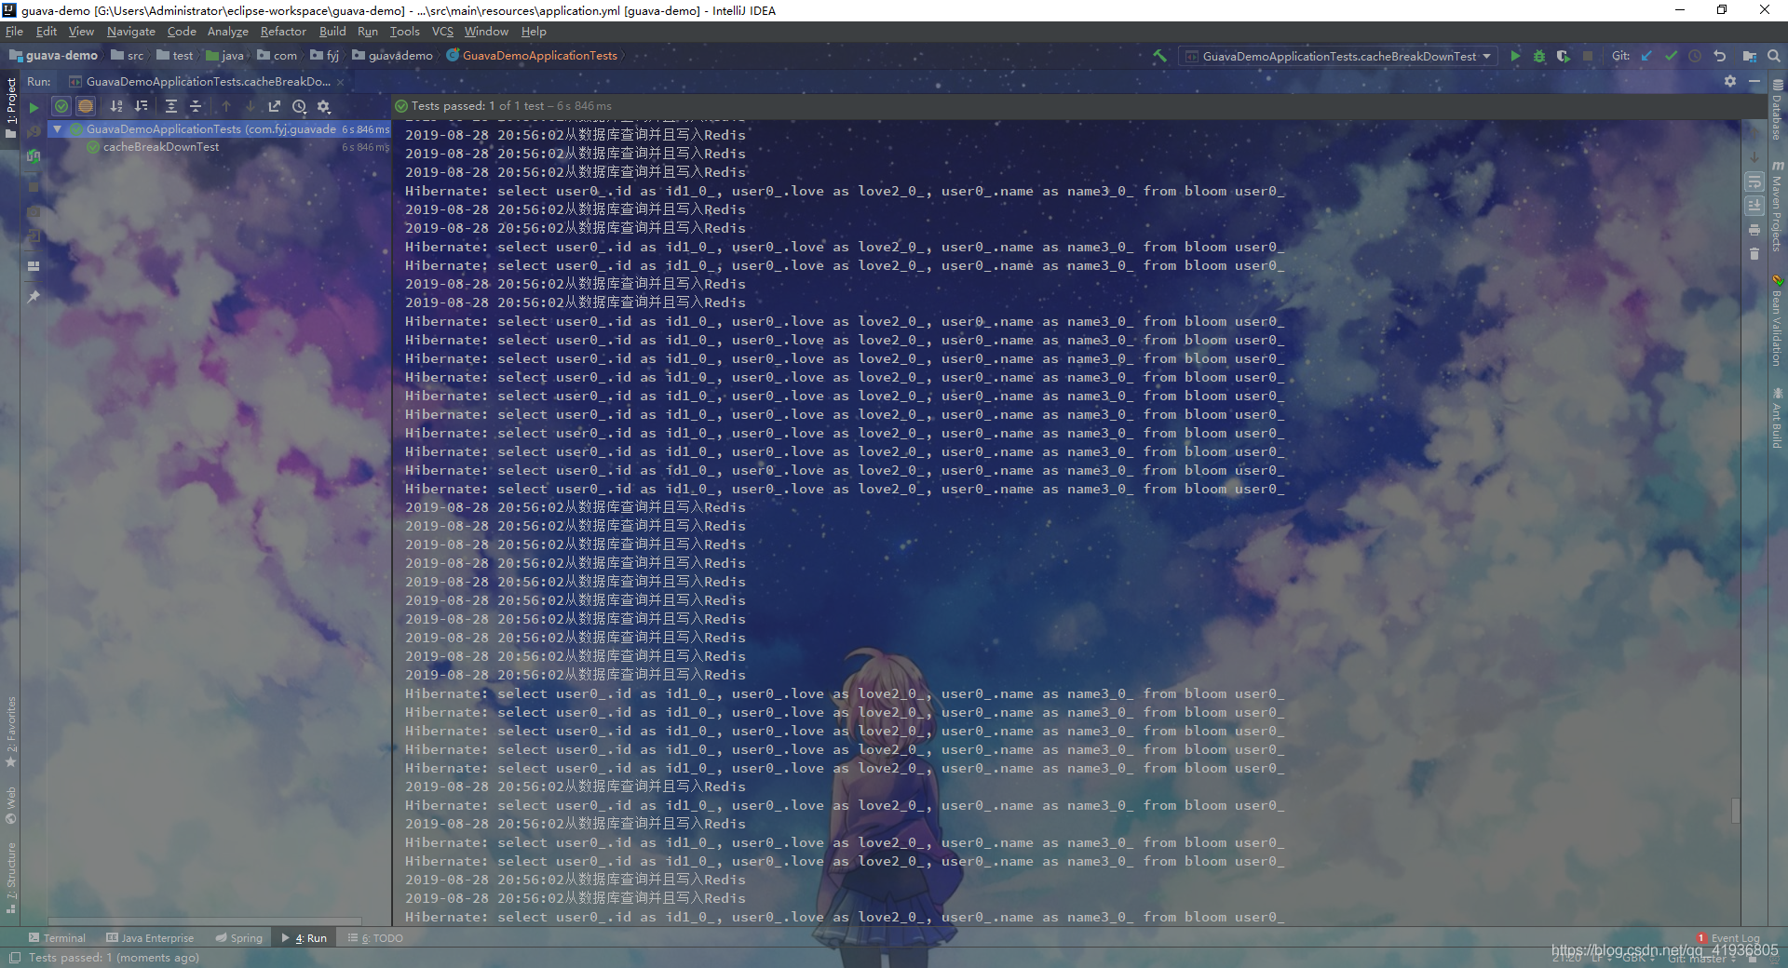Image resolution: width=1788 pixels, height=968 pixels.
Task: Toggle auto-test icon in left strip
Action: 34,156
